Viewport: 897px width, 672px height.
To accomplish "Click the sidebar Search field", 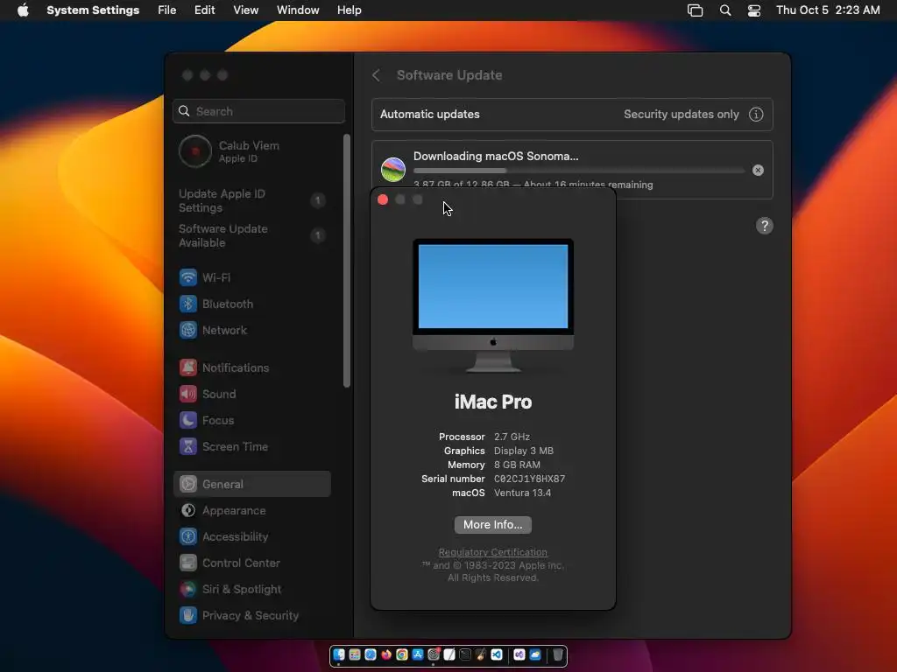I will 258,111.
